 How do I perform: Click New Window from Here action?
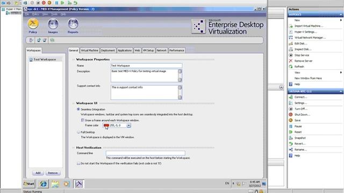tap(308, 78)
